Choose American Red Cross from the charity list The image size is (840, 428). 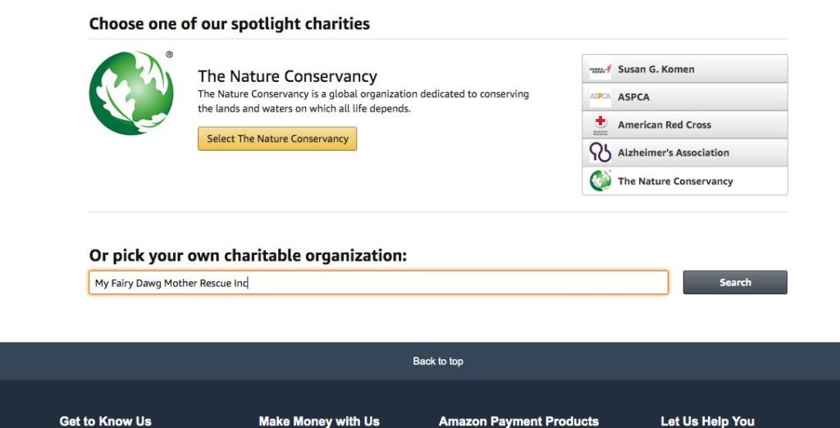click(685, 125)
